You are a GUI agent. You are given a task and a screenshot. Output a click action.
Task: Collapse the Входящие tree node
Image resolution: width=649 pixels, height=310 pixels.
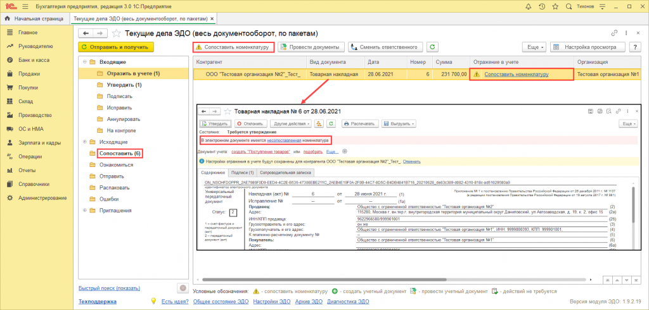click(x=85, y=62)
